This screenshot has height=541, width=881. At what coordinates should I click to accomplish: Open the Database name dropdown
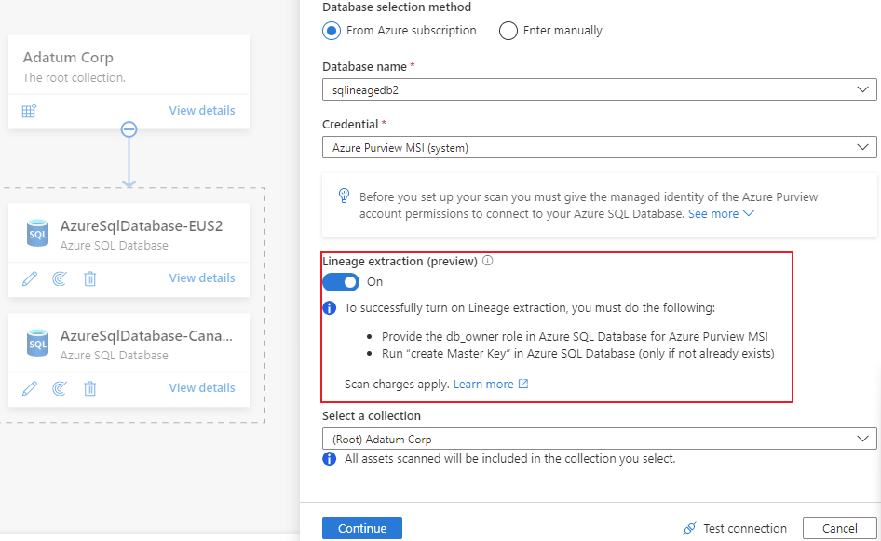[599, 90]
